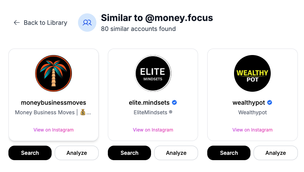This screenshot has width=304, height=172.
Task: View elite.mindsets on Instagram
Action: click(153, 130)
